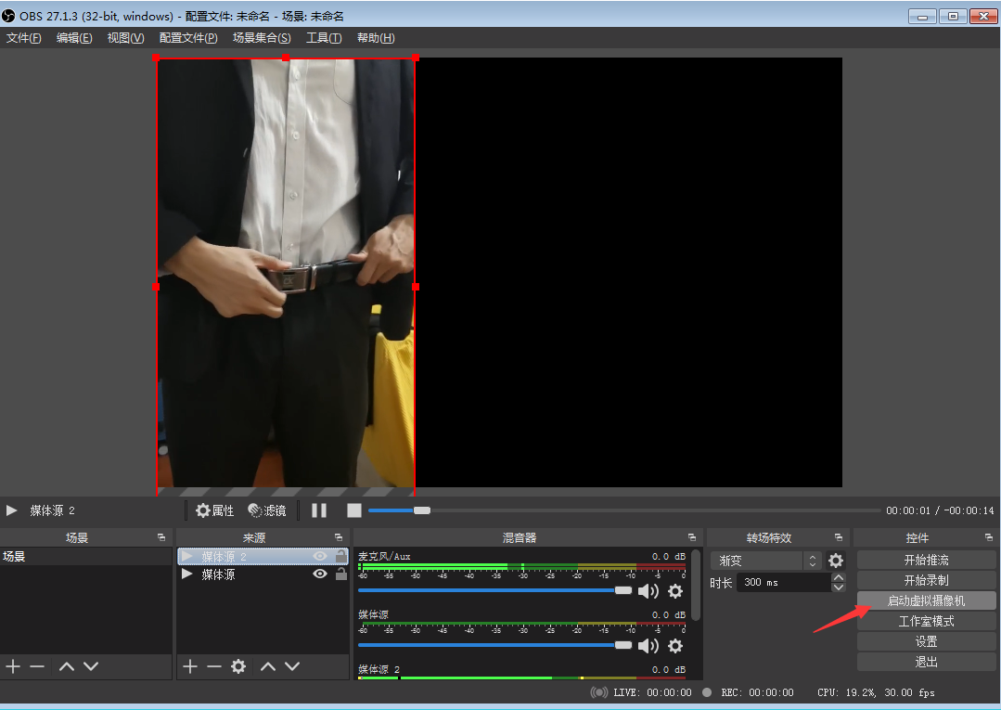Toggle the lock on 媒体源 source

(x=340, y=574)
